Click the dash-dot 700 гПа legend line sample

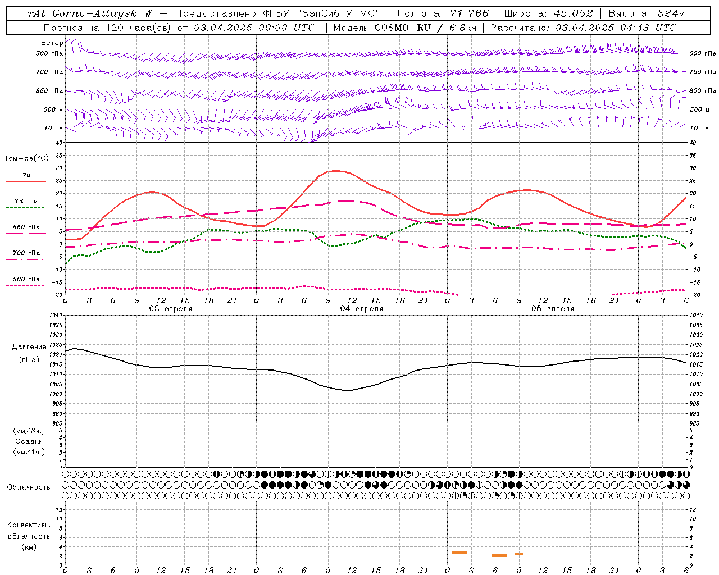coord(25,259)
